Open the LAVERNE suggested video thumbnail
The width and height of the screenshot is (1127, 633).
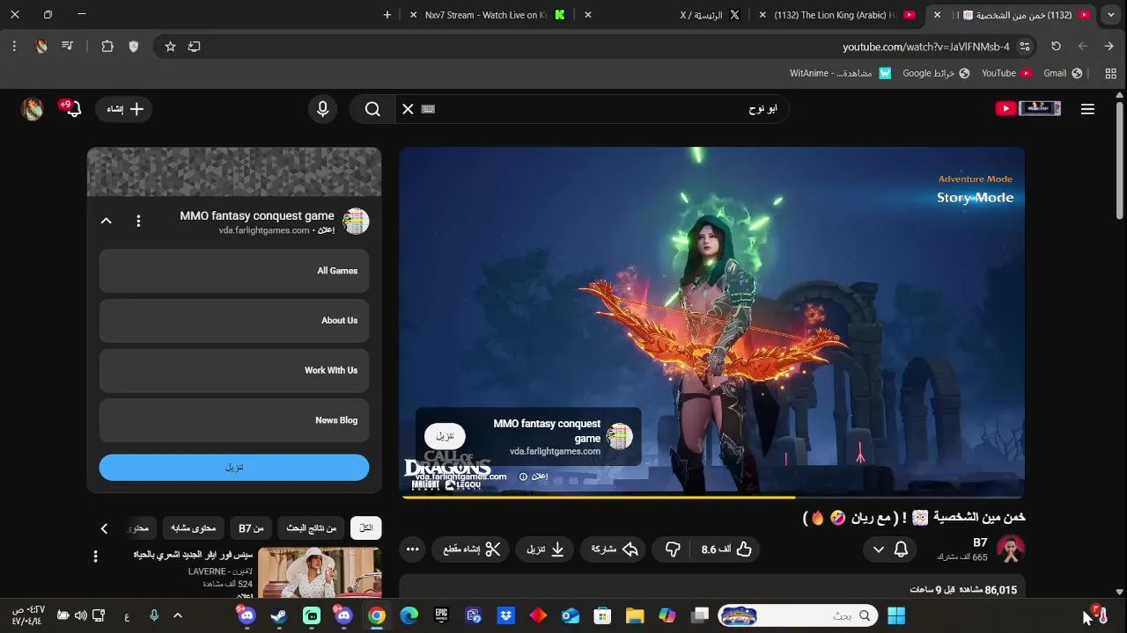[x=320, y=573]
